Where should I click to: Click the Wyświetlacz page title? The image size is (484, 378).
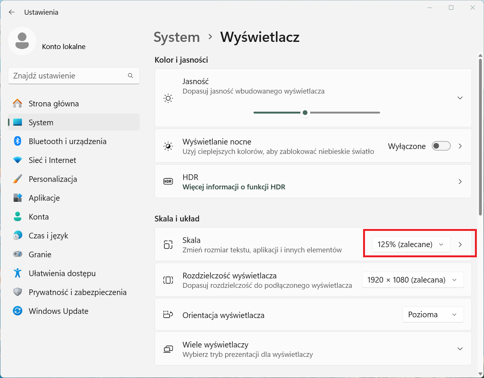coord(260,37)
